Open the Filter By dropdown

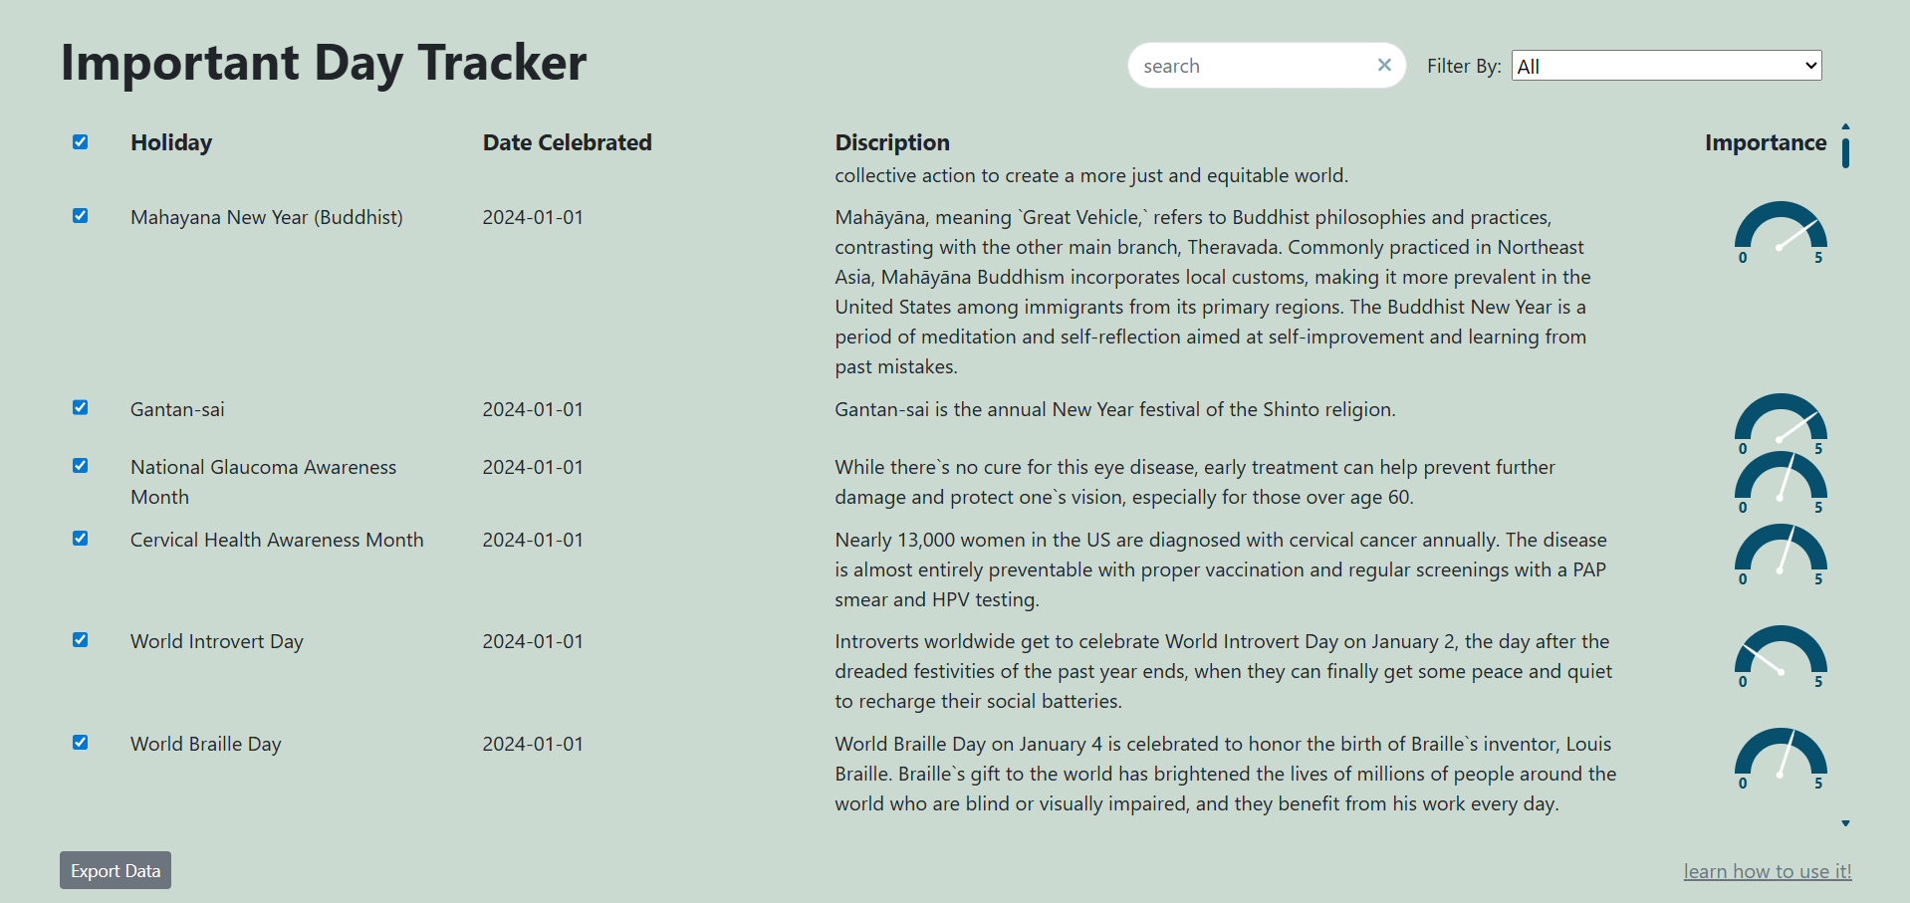(x=1666, y=66)
